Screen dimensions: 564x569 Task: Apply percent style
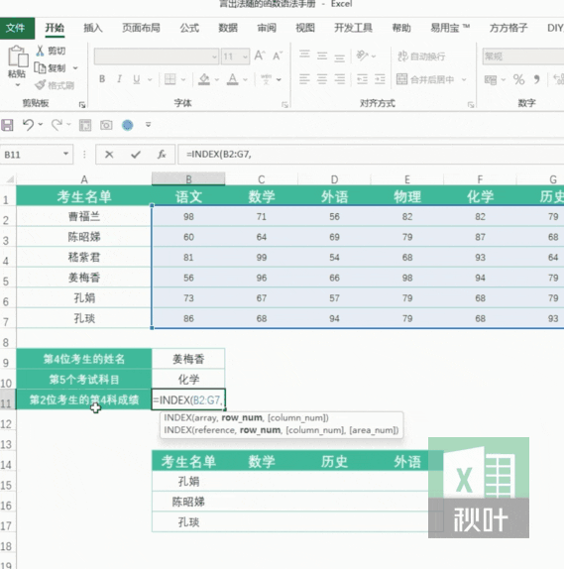(518, 79)
